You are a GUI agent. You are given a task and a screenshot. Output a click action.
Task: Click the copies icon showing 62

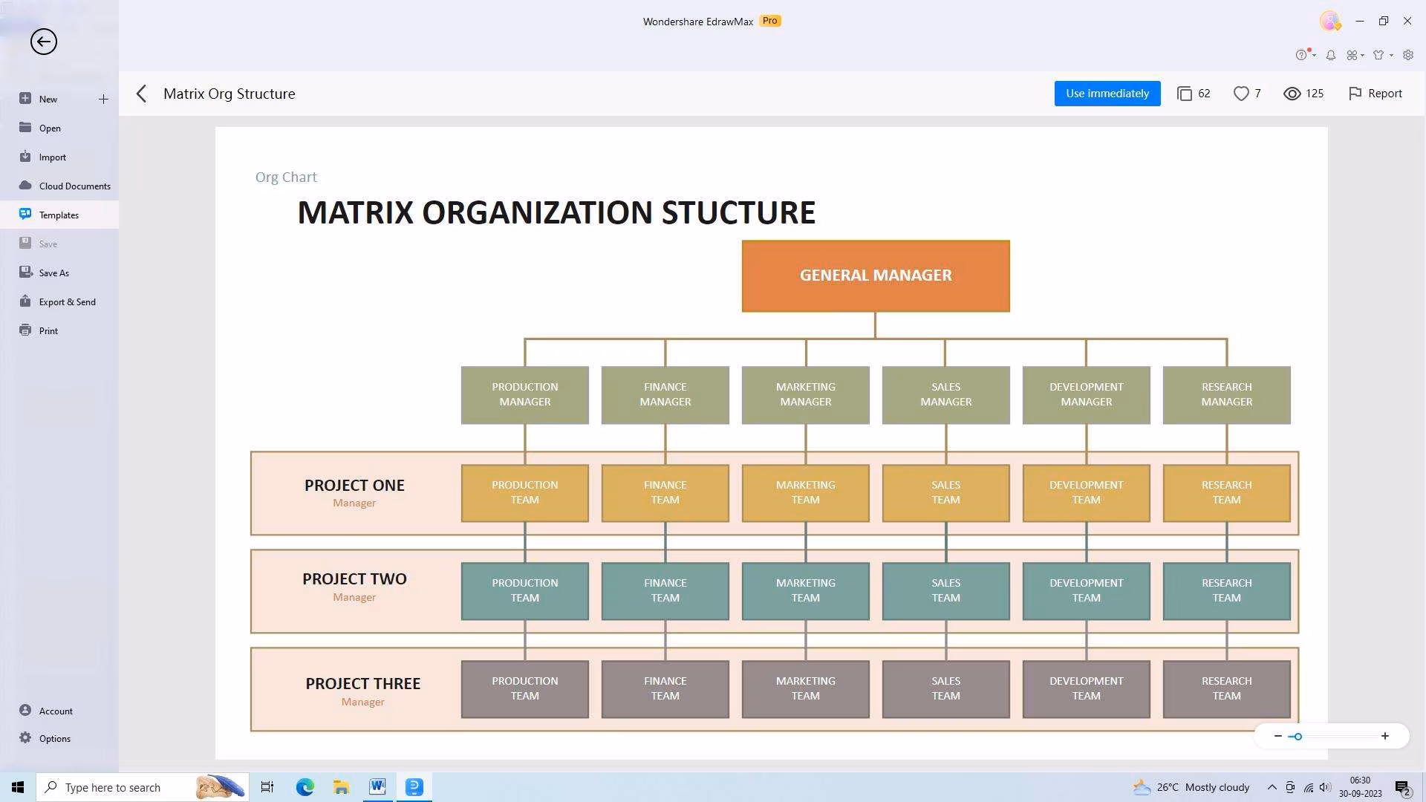[x=1185, y=94]
